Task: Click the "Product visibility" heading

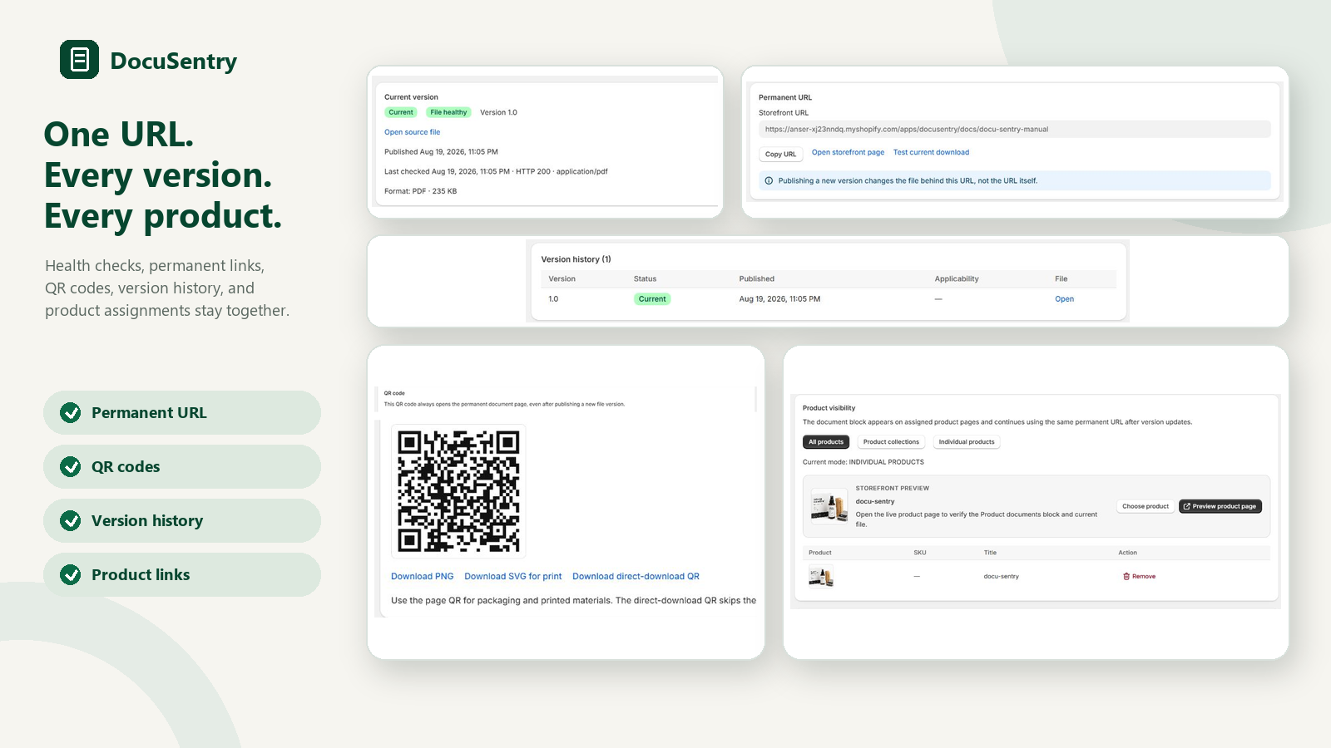Action: [829, 408]
